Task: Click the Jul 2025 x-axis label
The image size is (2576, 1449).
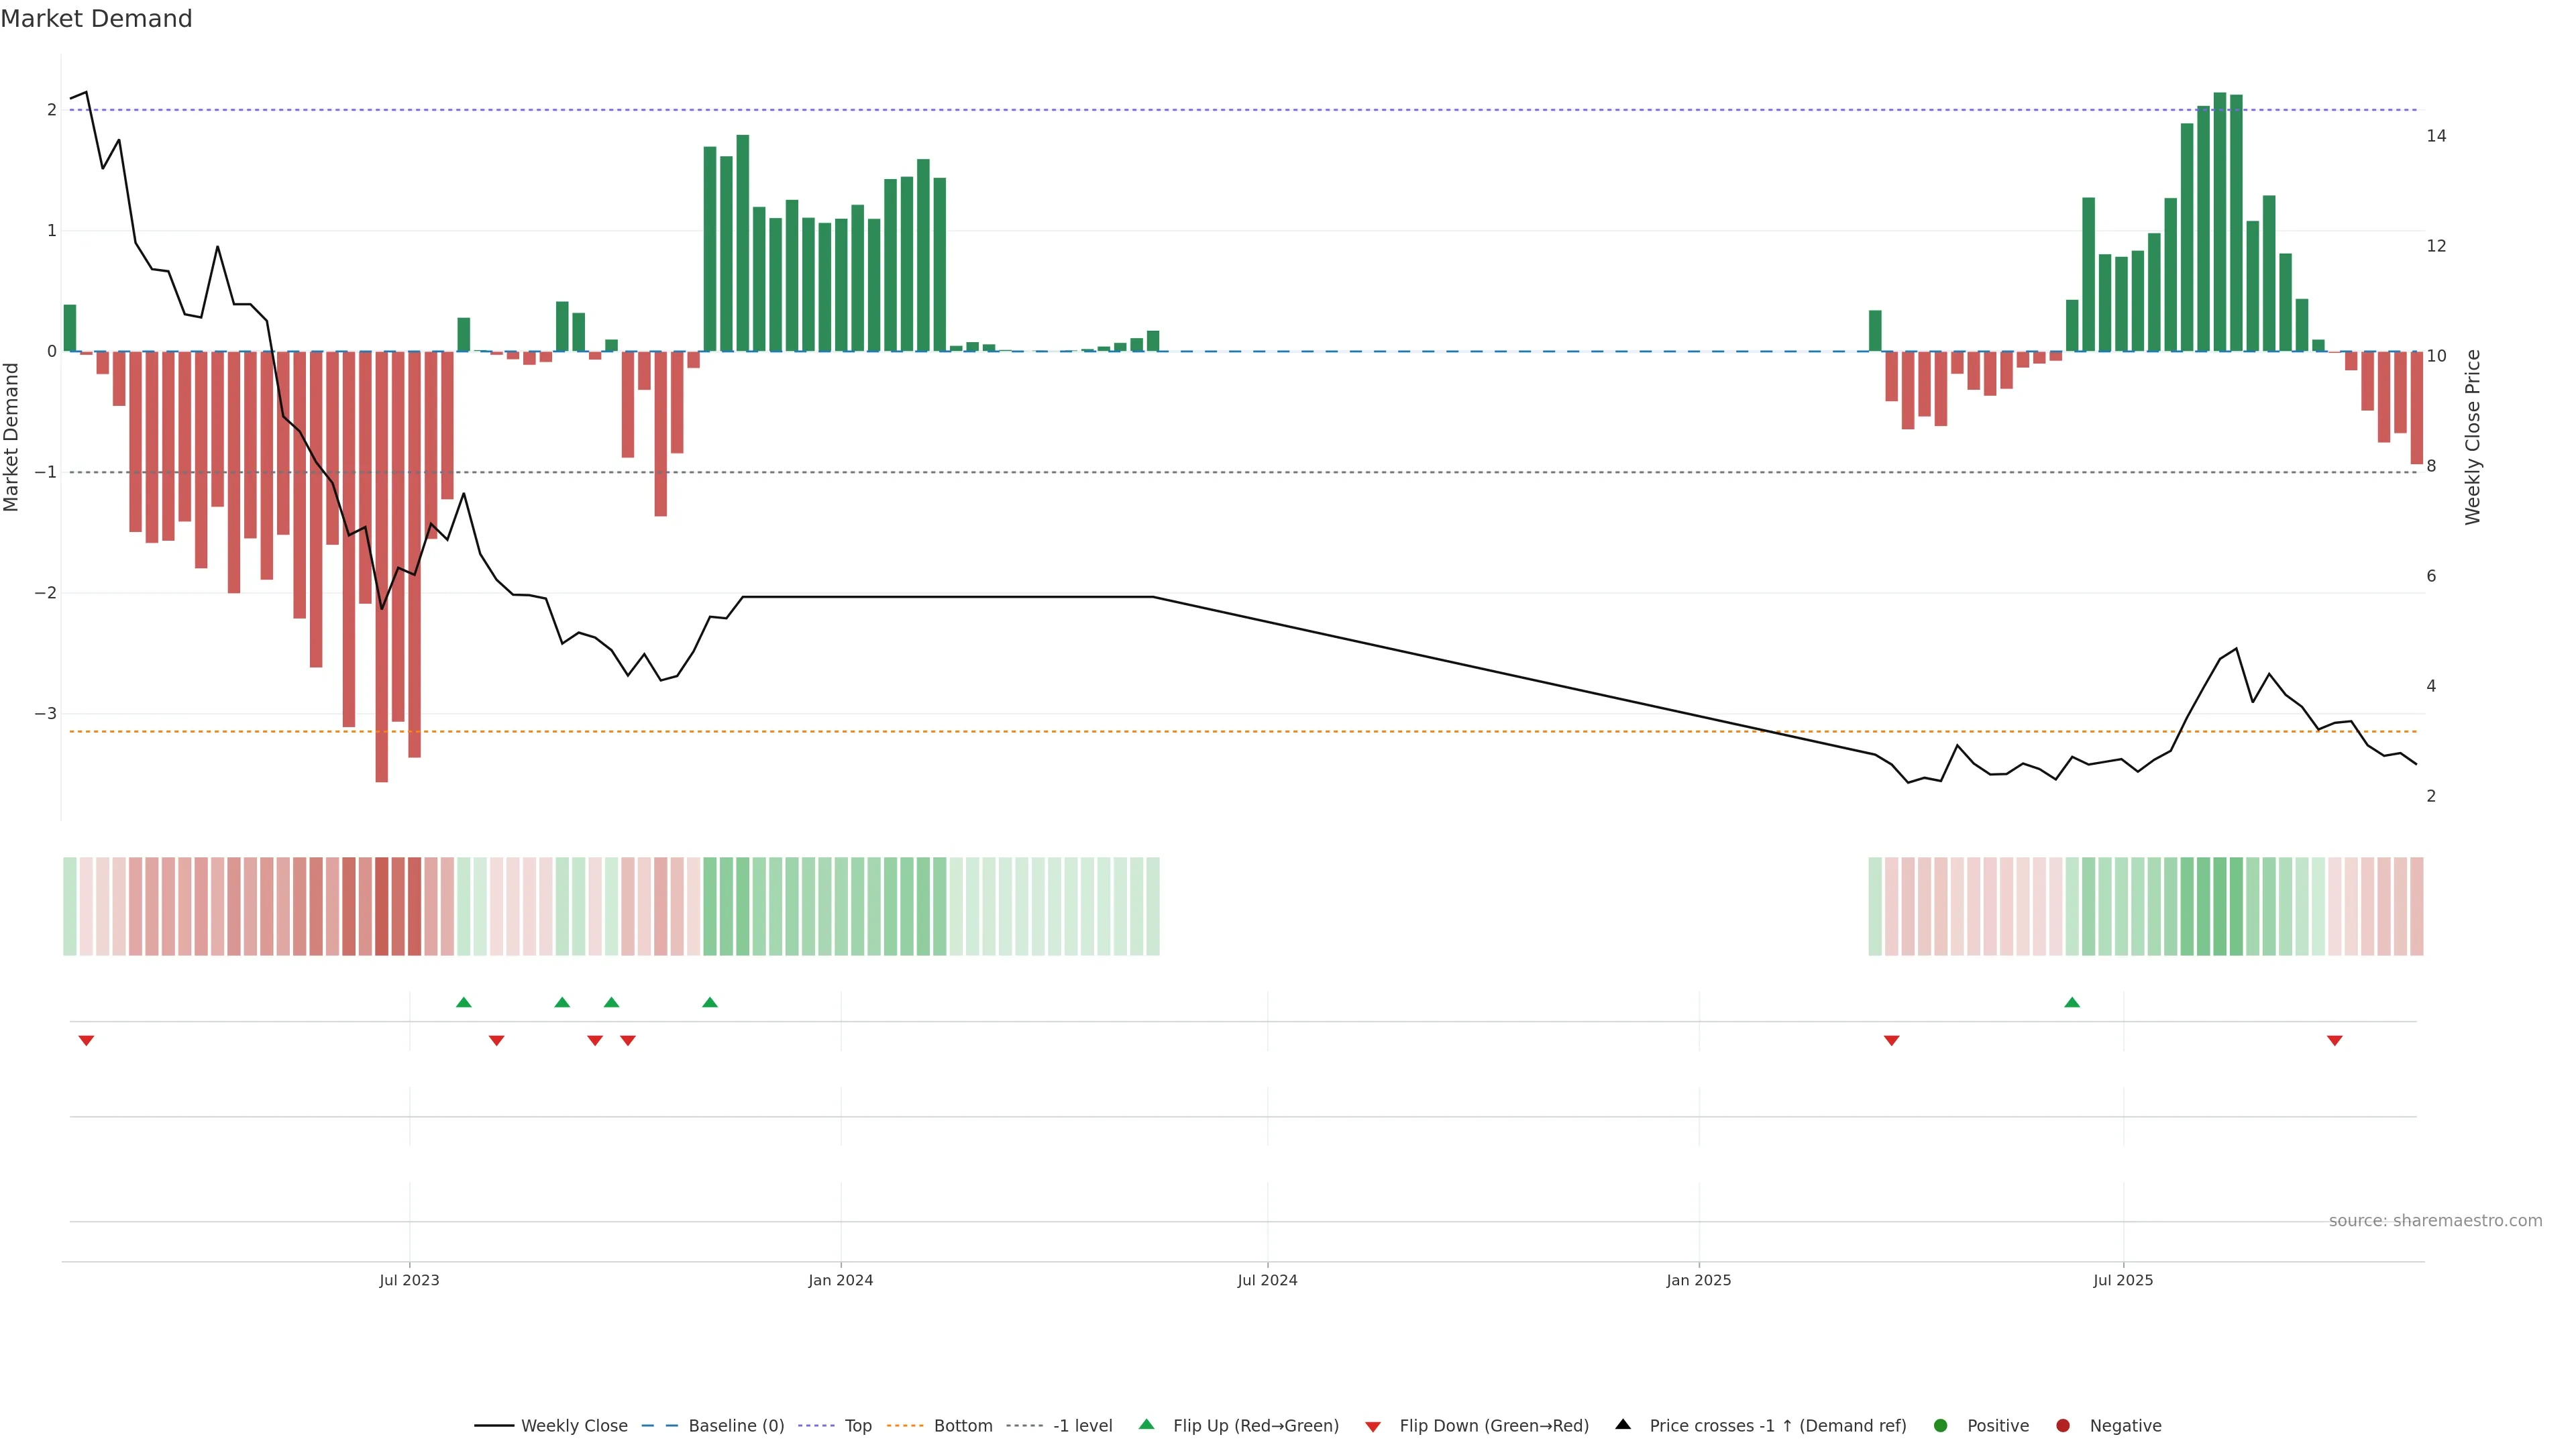Action: click(x=2122, y=1280)
